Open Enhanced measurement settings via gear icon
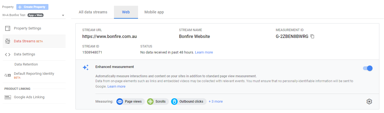Viewport: 384px width, 113px height. pos(369,102)
